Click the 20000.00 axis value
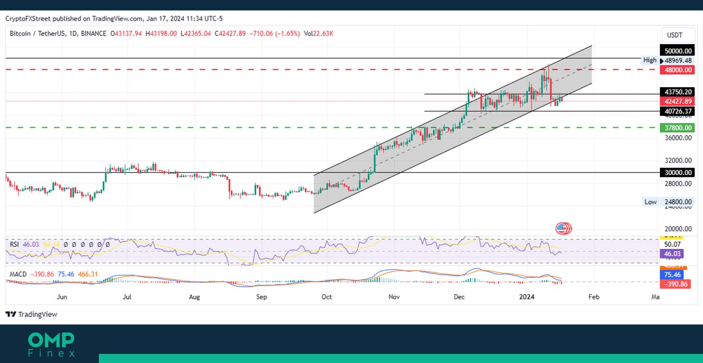Image resolution: width=703 pixels, height=363 pixels. [x=678, y=229]
